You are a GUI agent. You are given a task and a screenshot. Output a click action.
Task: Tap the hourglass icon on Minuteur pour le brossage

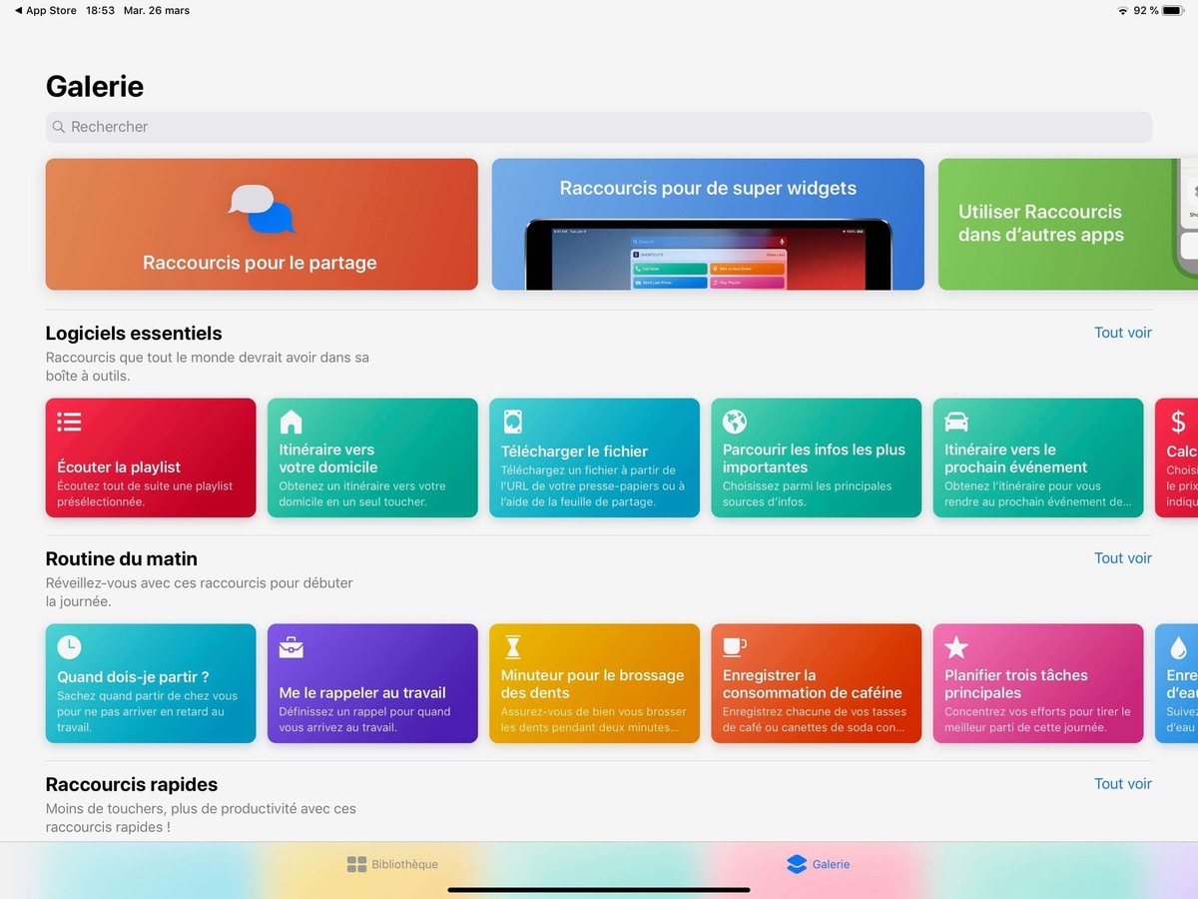click(513, 647)
